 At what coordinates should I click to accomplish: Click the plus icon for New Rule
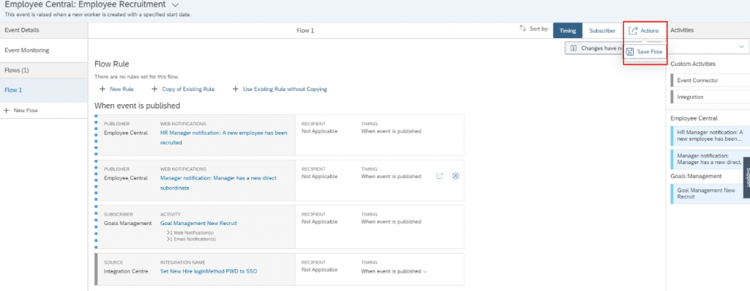103,89
